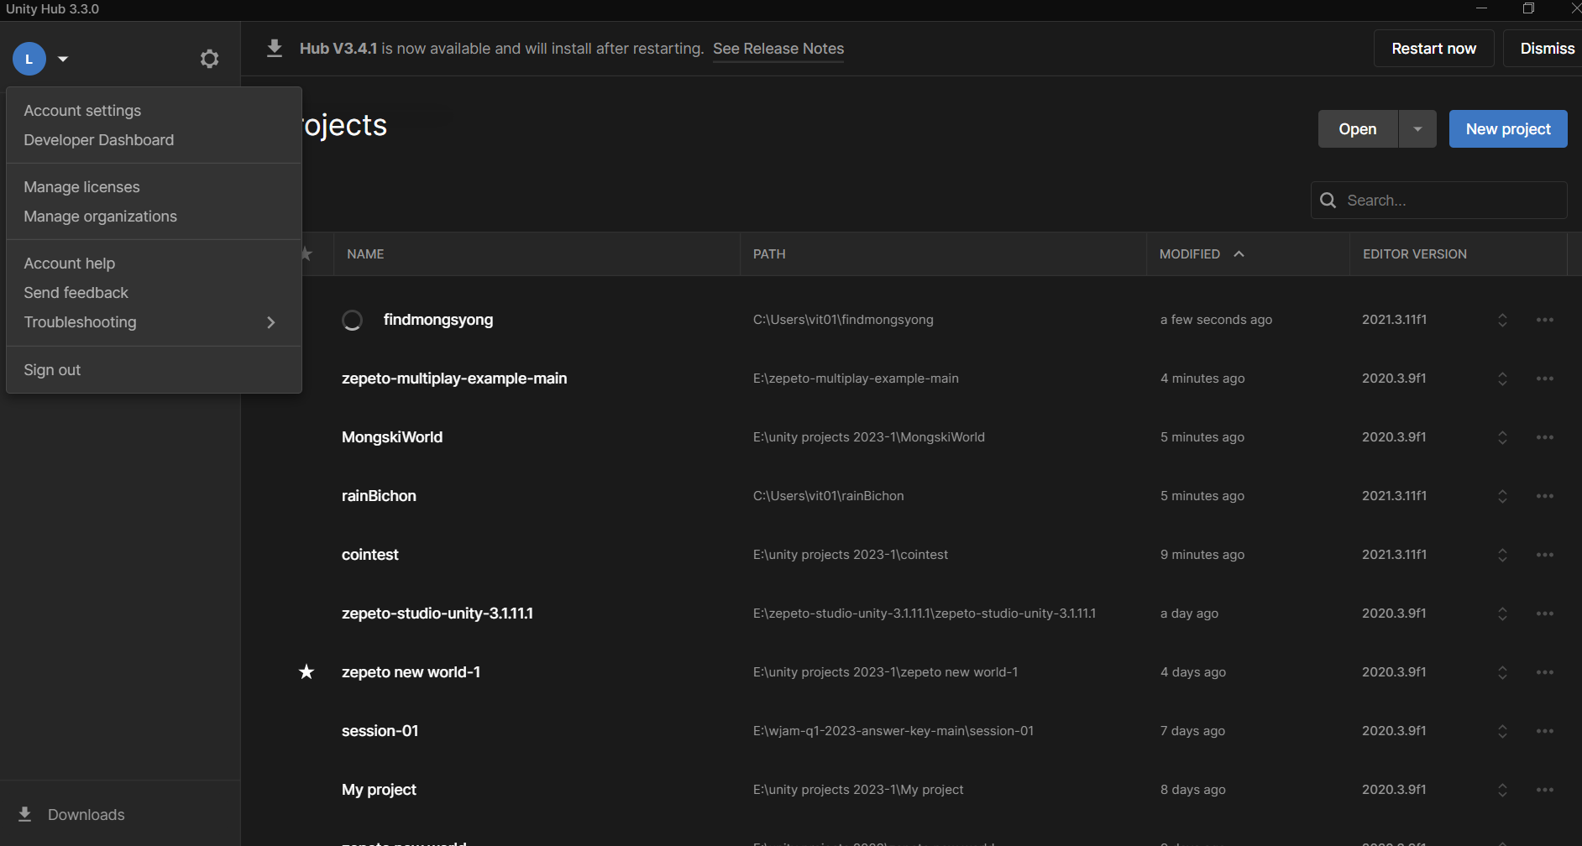1582x846 pixels.
Task: Open My project entry
Action: (379, 790)
